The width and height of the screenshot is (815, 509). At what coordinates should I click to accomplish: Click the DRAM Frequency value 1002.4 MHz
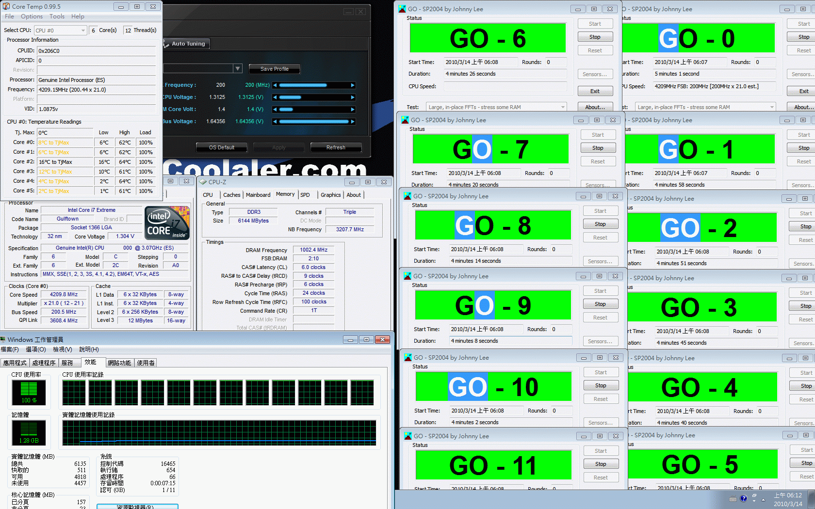[x=313, y=250]
